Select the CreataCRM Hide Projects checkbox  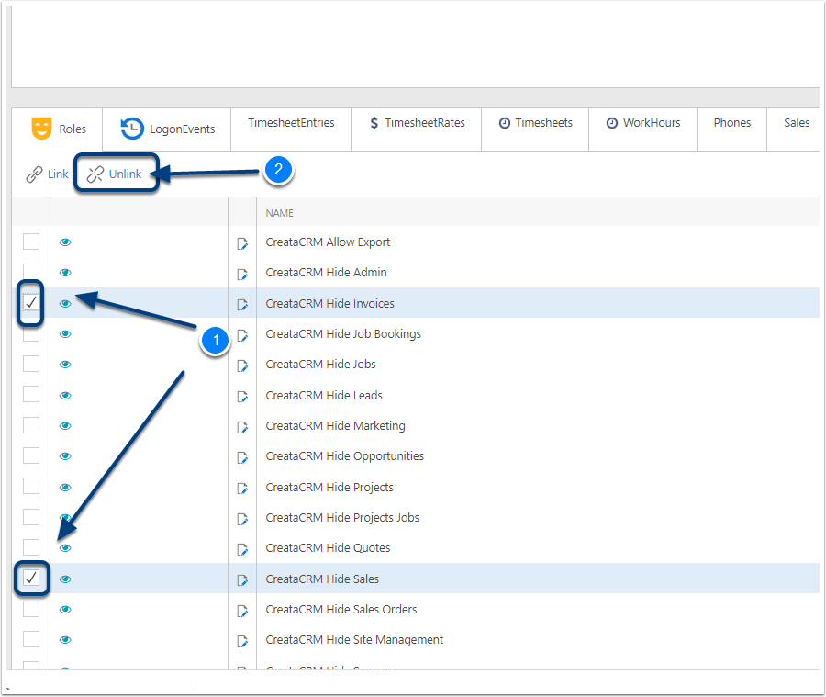pyautogui.click(x=31, y=486)
